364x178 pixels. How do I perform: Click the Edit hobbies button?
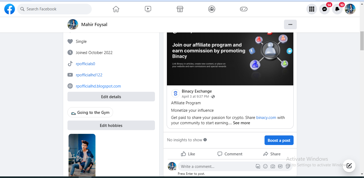(111, 125)
